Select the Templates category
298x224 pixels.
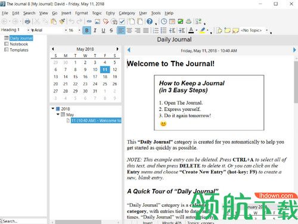coord(19,50)
